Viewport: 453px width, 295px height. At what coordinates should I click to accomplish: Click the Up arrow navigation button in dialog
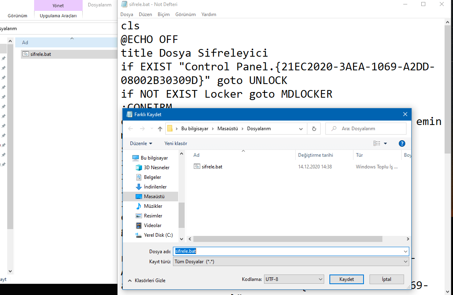click(x=160, y=129)
